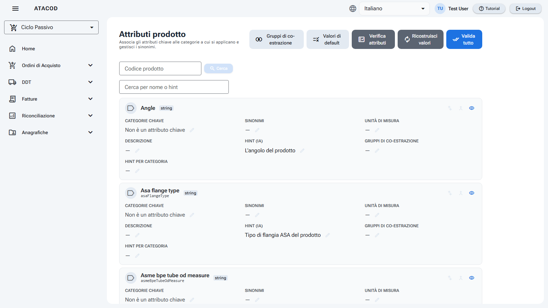This screenshot has height=308, width=548.
Task: Click the swap arrows icon on Angle card
Action: coord(450,108)
